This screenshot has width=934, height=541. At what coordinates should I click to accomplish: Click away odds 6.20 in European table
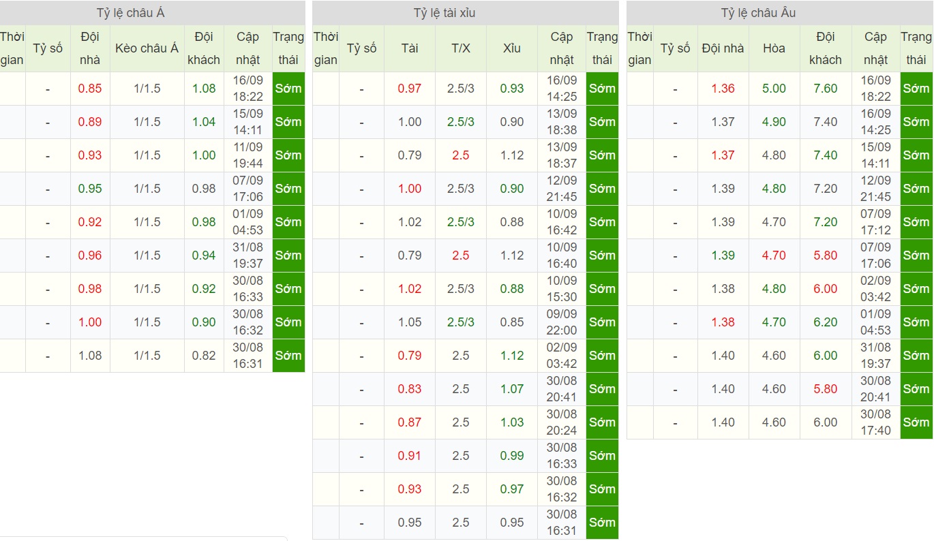point(826,322)
